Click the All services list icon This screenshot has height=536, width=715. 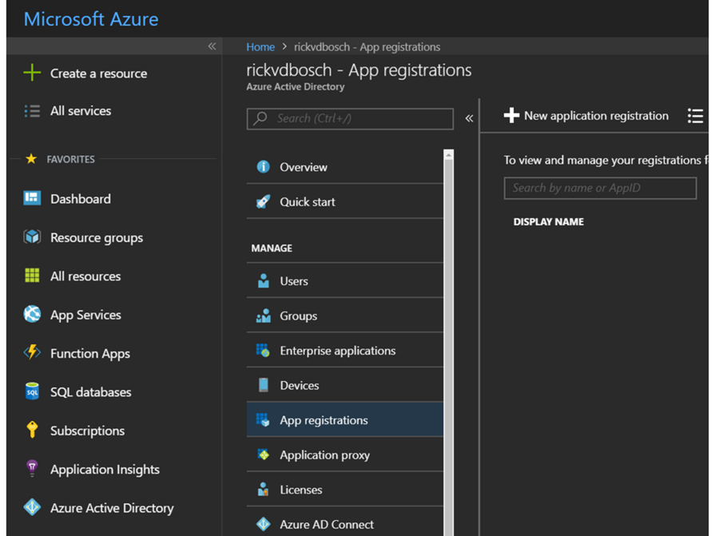[32, 111]
